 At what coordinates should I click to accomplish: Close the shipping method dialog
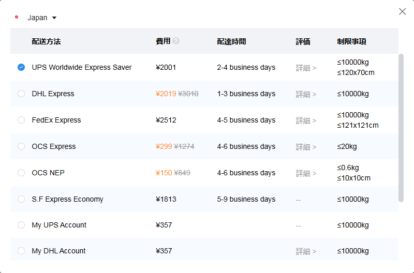pos(403,11)
